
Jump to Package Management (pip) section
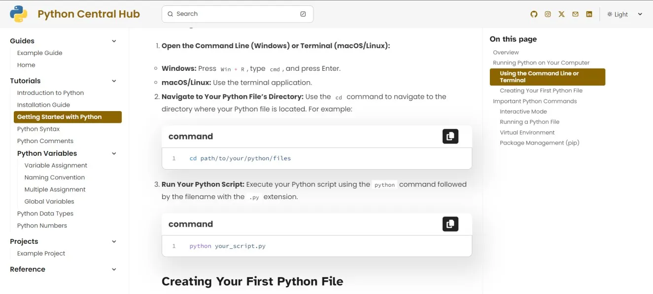(x=539, y=143)
